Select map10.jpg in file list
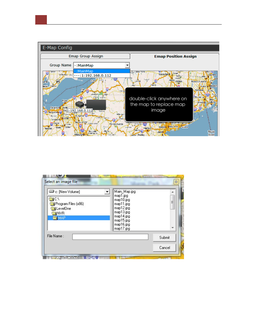 122,200
